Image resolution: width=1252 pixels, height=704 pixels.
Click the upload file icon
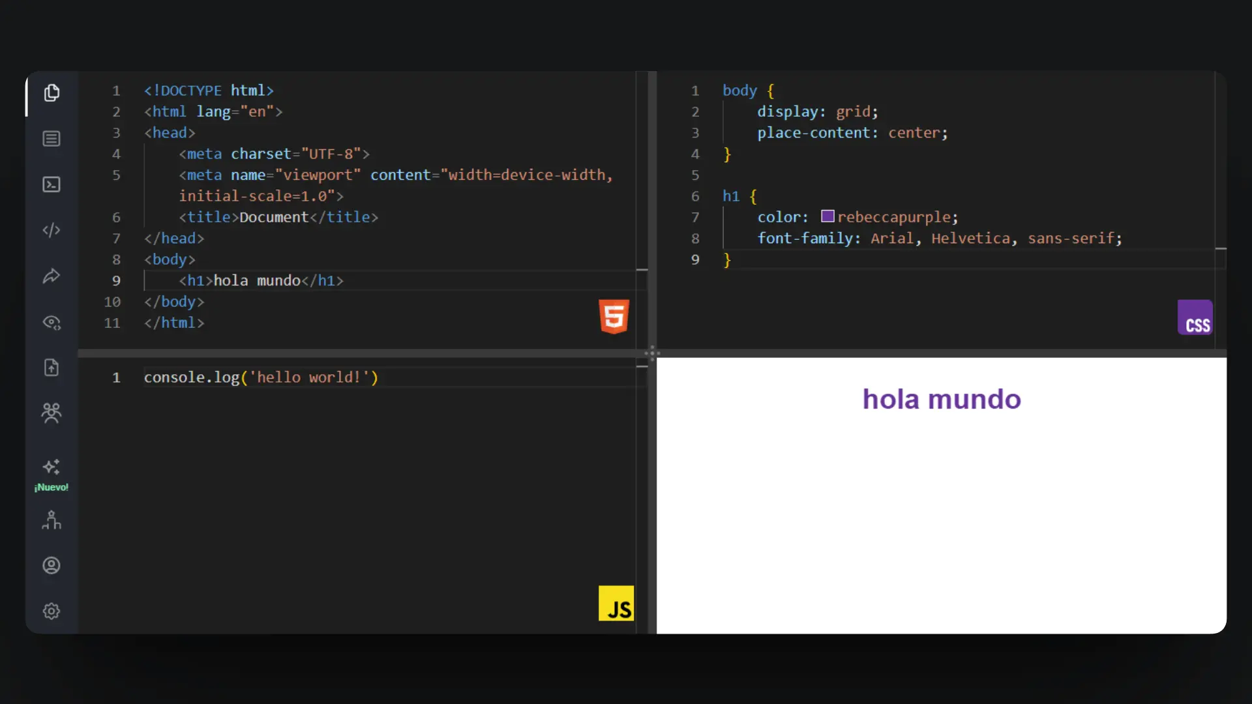52,368
